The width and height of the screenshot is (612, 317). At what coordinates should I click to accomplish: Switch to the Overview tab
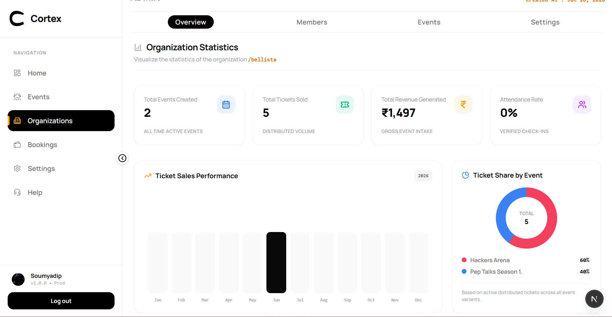click(x=190, y=22)
